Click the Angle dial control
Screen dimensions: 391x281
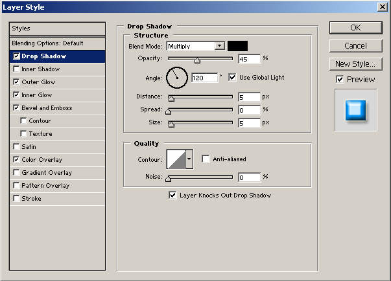[177, 78]
